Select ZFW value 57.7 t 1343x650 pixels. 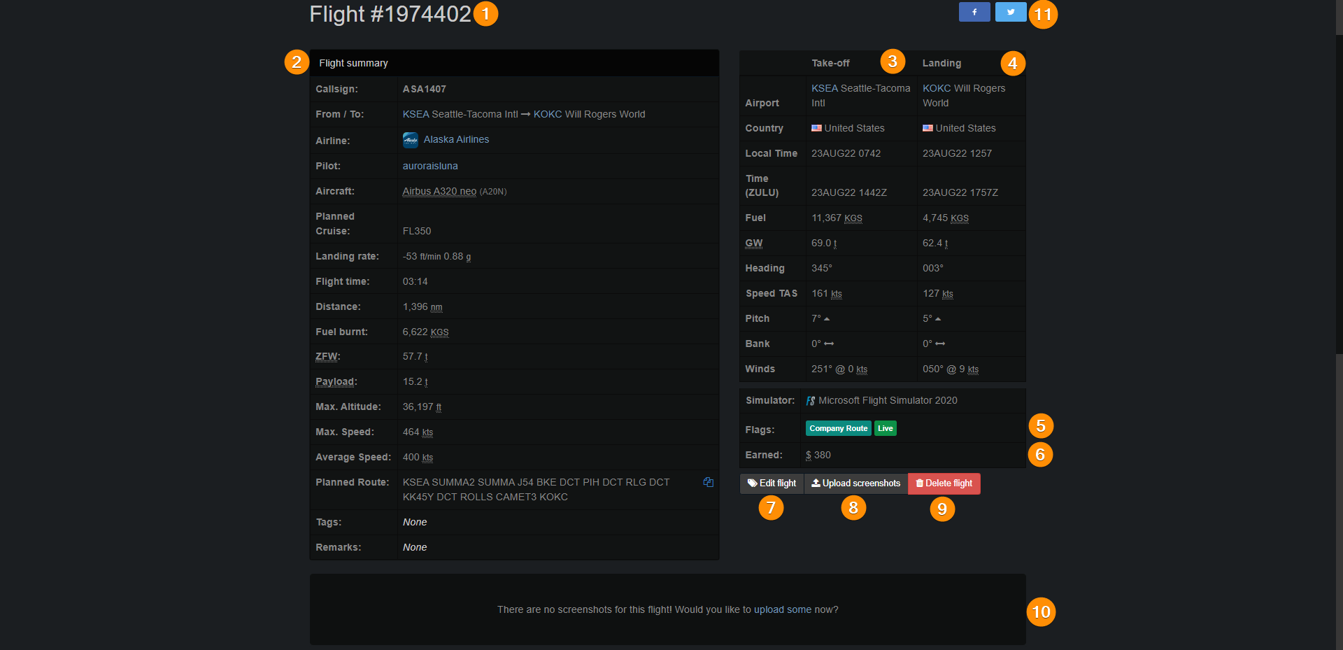pyautogui.click(x=415, y=356)
